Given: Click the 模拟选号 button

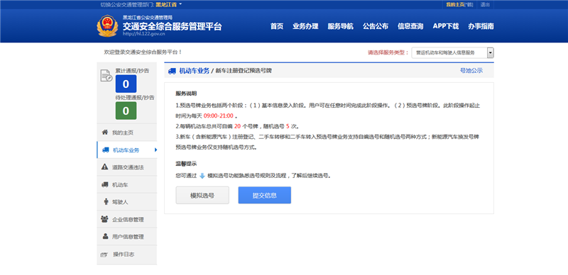Looking at the screenshot, I should (x=202, y=196).
